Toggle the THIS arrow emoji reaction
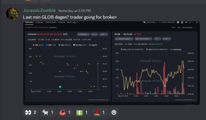This screenshot has height=120, width=206. coord(99,112)
